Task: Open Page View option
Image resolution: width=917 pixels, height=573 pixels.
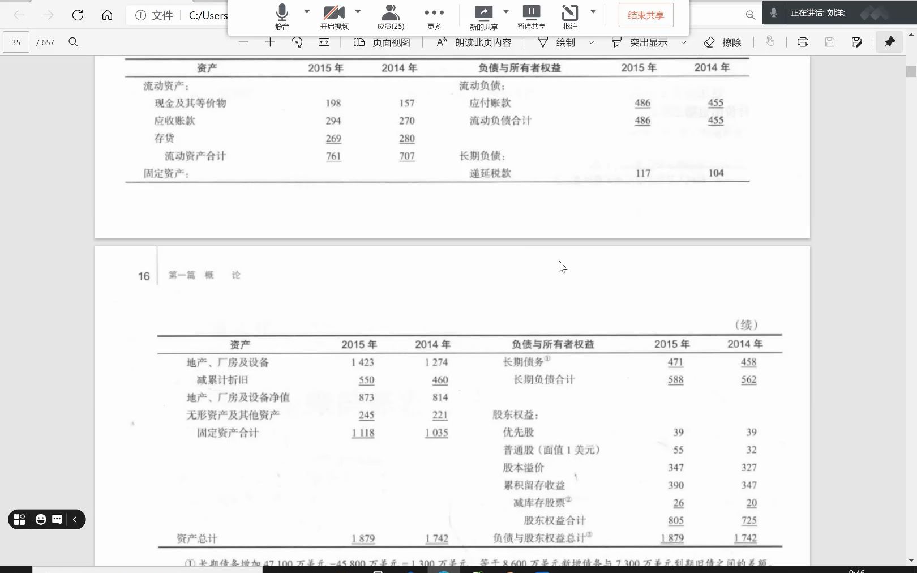Action: pos(382,42)
